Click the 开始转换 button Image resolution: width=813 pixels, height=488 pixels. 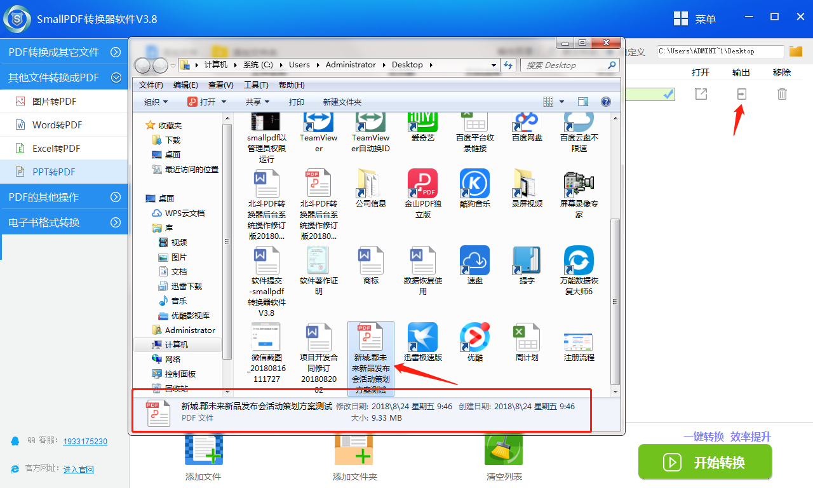tap(705, 462)
